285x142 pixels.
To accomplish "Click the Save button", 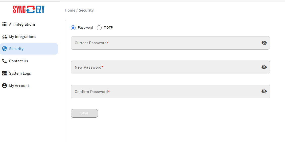I will point(84,113).
